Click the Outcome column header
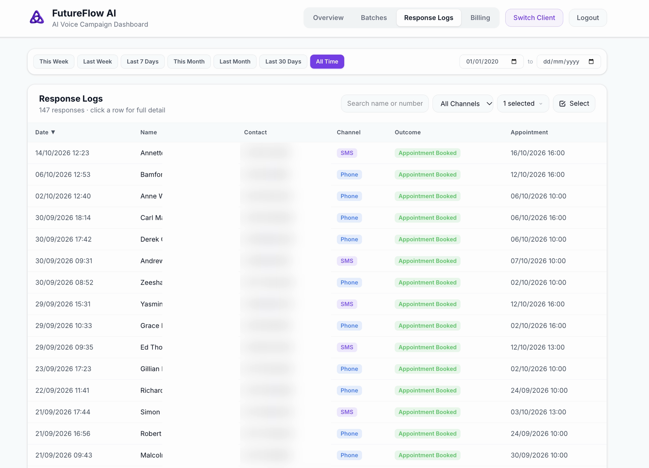This screenshot has width=649, height=468. click(408, 132)
